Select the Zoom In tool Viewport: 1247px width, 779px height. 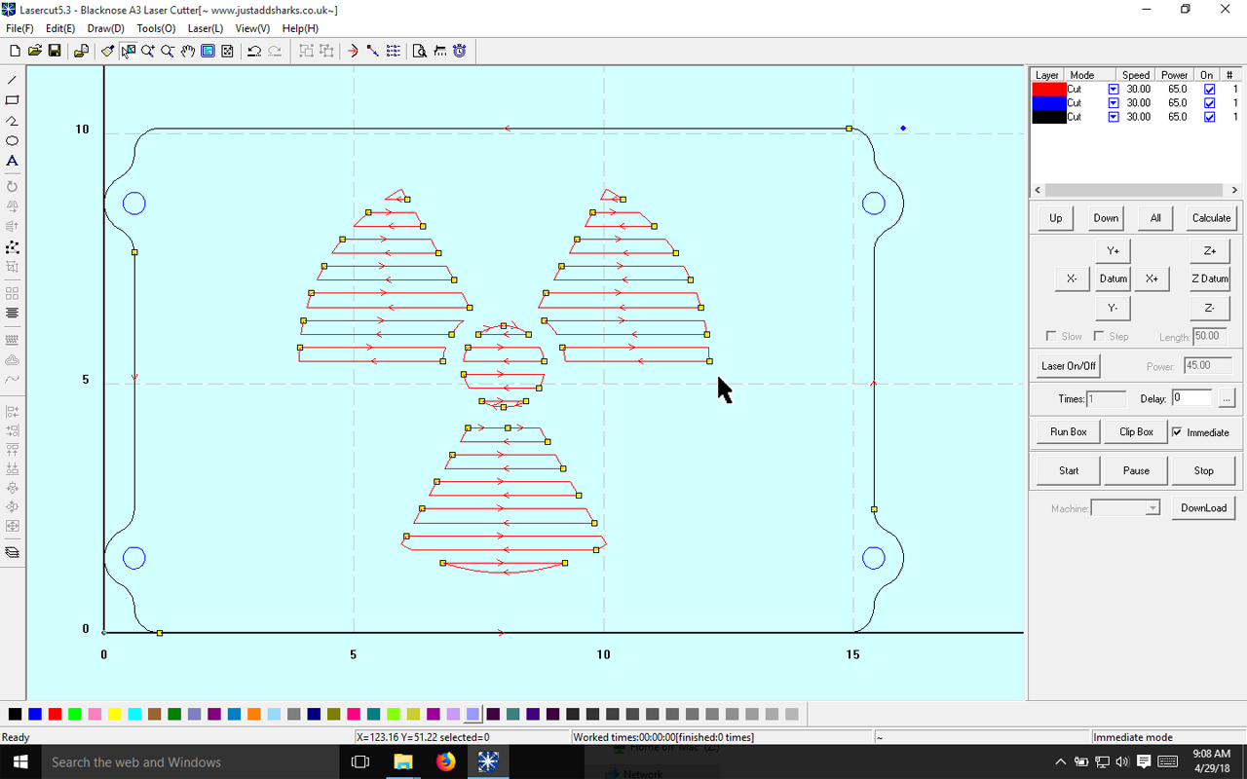pyautogui.click(x=148, y=51)
